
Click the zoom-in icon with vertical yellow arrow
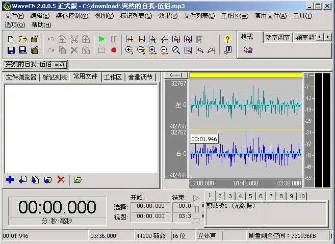[129, 50]
